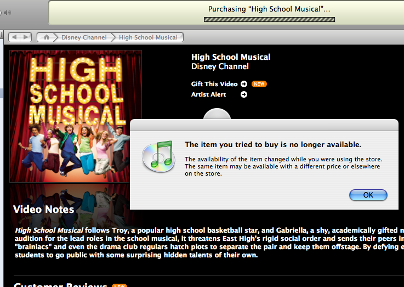The image size is (404, 287).
Task: Select the High School Musical breadcrumb
Action: pyautogui.click(x=148, y=37)
